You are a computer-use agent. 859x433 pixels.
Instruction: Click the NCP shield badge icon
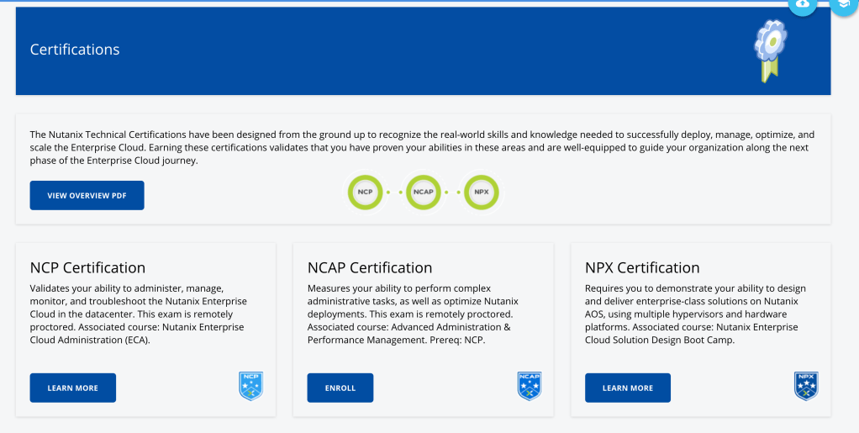[x=251, y=386]
